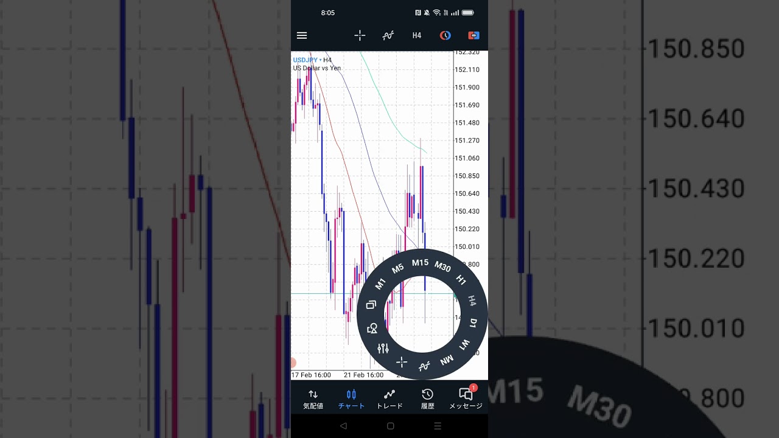This screenshot has height=438, width=779.
Task: Switch to H1 timeframe in radial menu
Action: coord(461,280)
